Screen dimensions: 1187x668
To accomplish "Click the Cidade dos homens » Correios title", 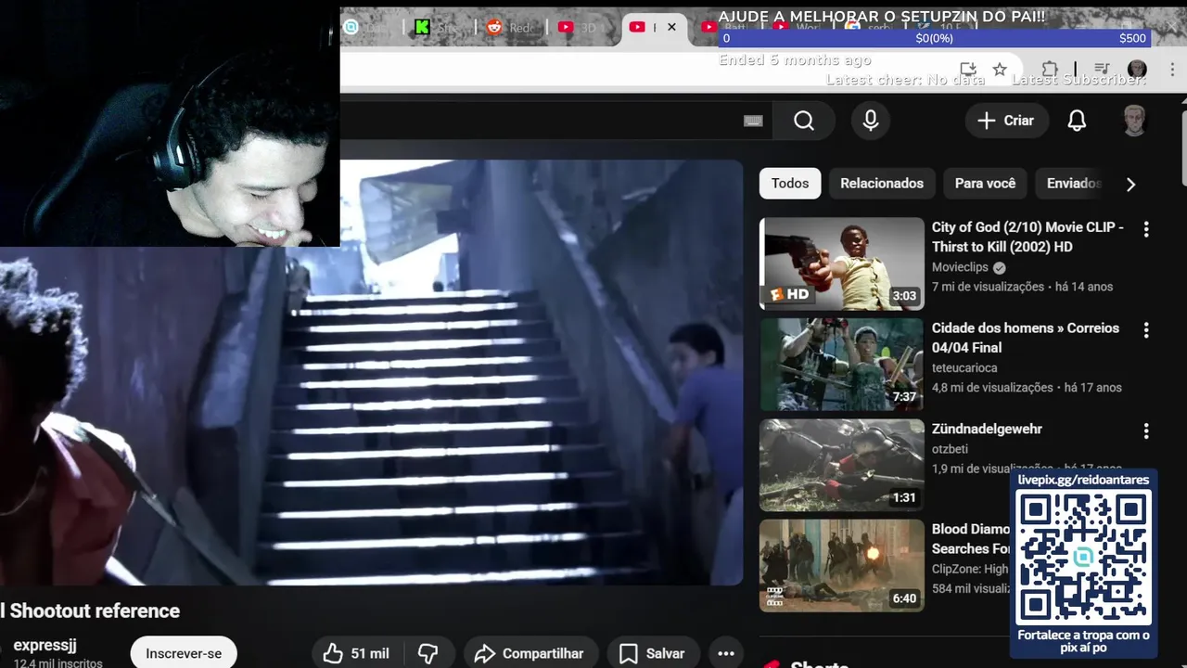I will click(1026, 338).
